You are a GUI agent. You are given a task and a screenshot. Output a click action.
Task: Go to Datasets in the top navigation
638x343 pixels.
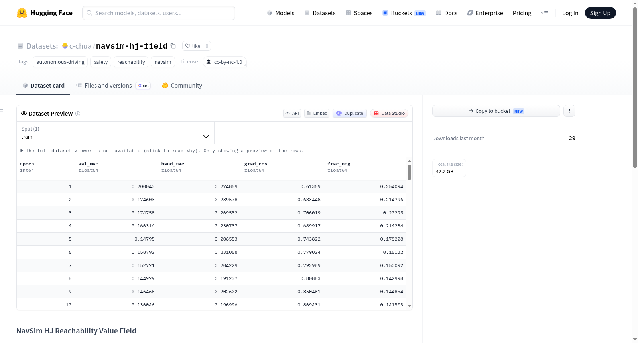point(320,13)
